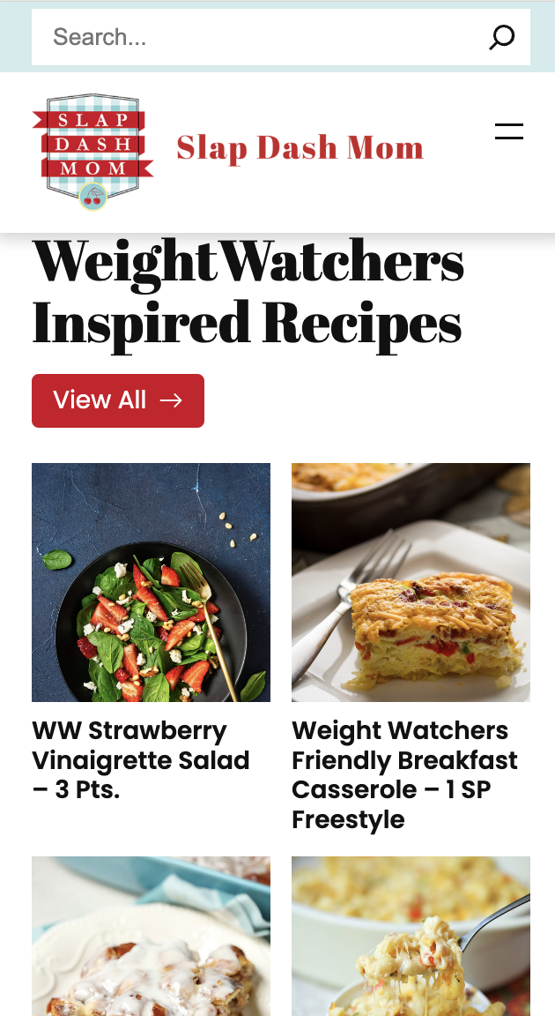Focus the Search... text field
This screenshot has height=1016, width=555.
point(259,37)
